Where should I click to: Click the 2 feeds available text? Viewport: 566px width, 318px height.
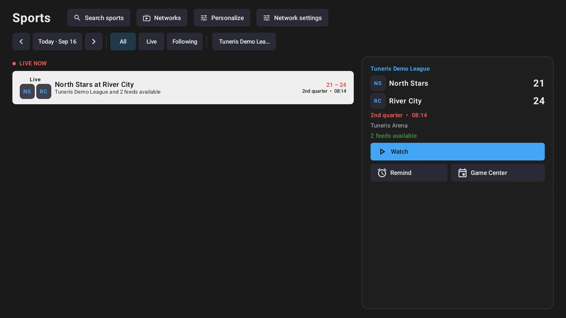point(394,136)
